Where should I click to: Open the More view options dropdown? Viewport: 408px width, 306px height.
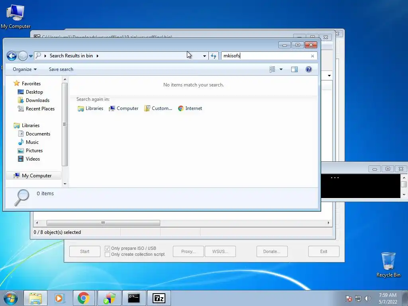(281, 69)
